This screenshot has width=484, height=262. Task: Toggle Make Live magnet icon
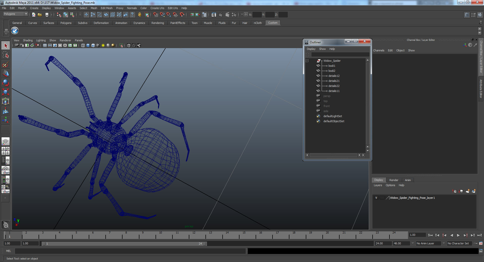[x=182, y=15]
